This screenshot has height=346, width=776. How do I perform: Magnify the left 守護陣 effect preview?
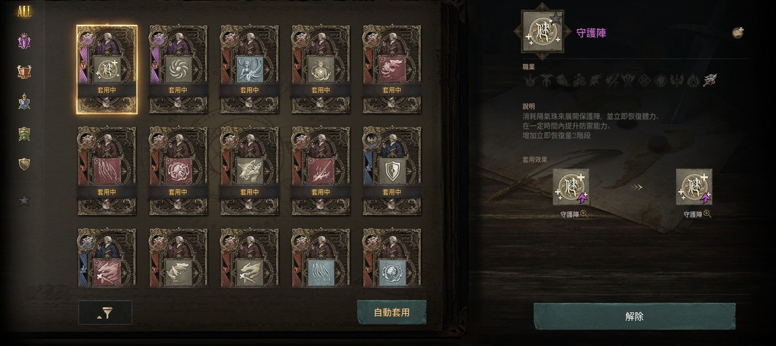coord(584,214)
